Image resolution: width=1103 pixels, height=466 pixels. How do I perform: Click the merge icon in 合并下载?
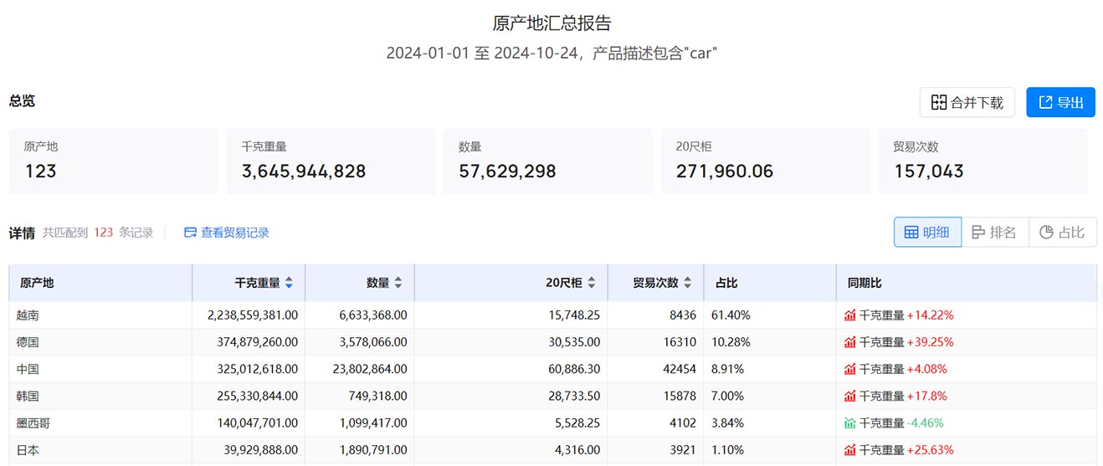tap(939, 102)
